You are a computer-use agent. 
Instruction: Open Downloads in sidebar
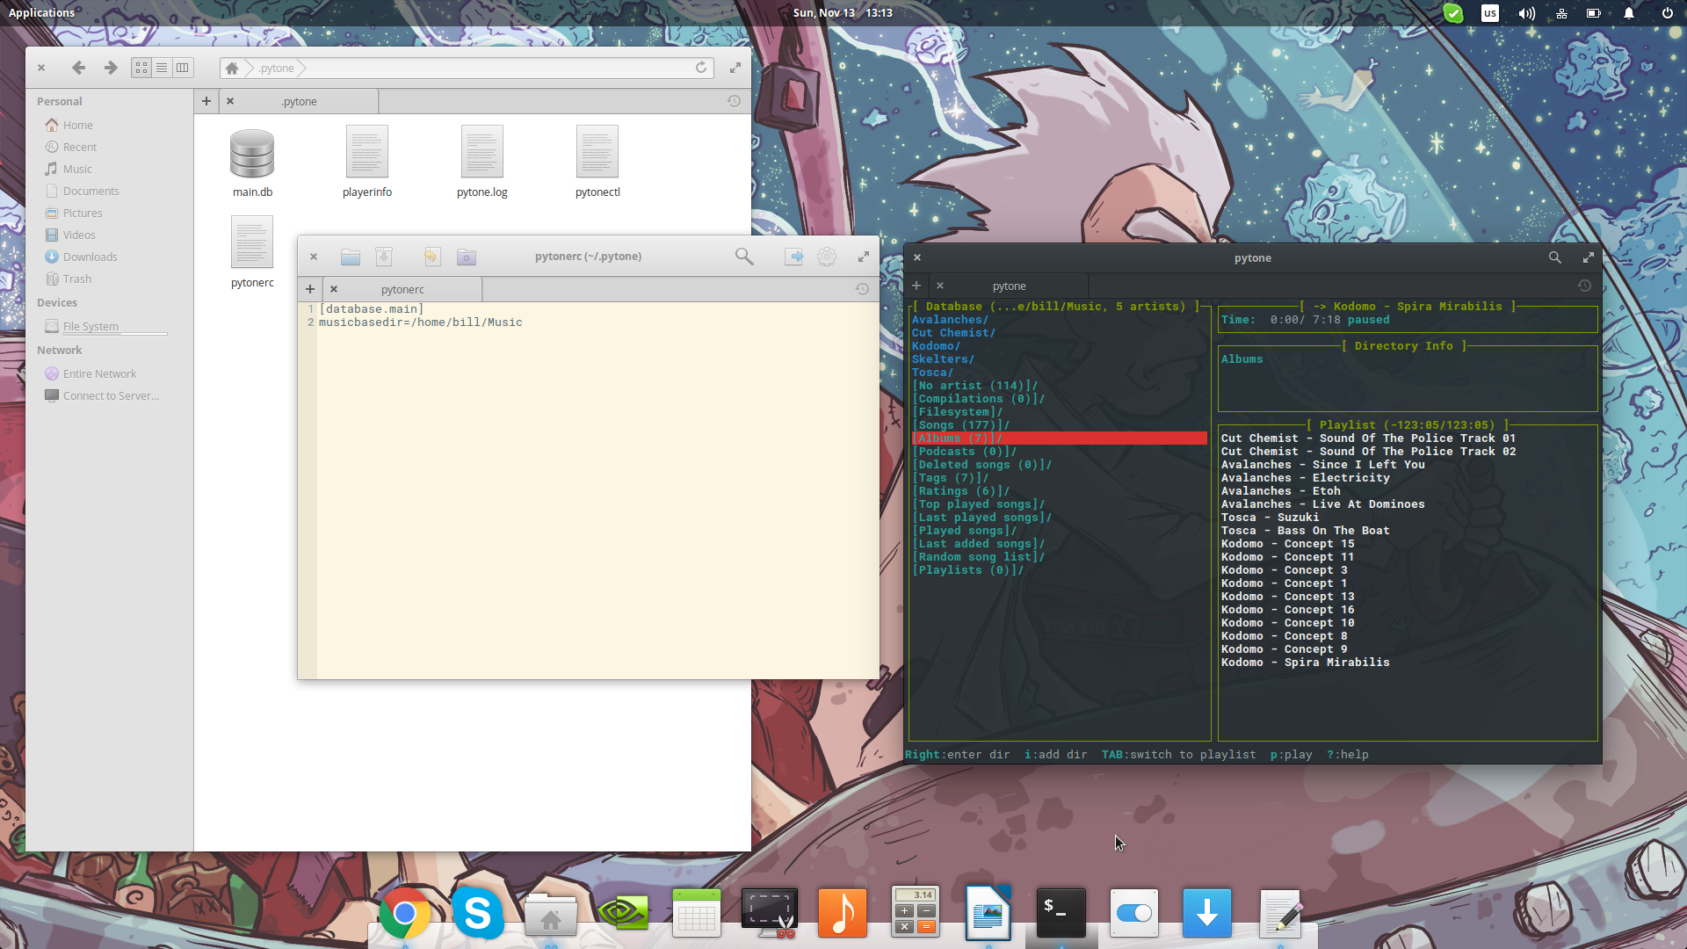[90, 257]
